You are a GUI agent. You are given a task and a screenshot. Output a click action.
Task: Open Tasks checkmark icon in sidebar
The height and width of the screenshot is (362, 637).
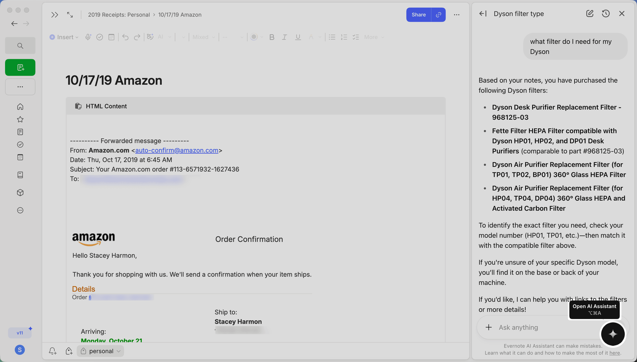tap(20, 144)
